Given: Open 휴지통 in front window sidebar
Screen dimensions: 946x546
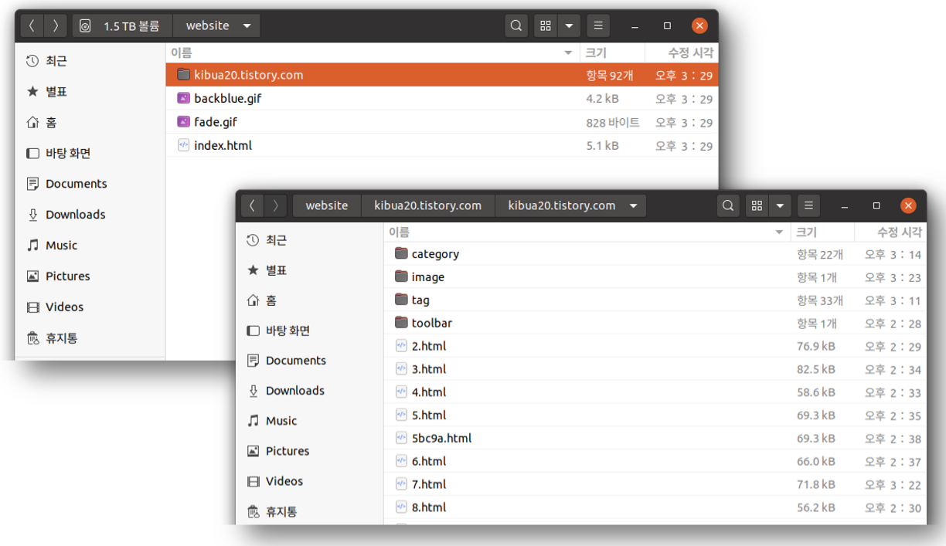Looking at the screenshot, I should coord(310,511).
